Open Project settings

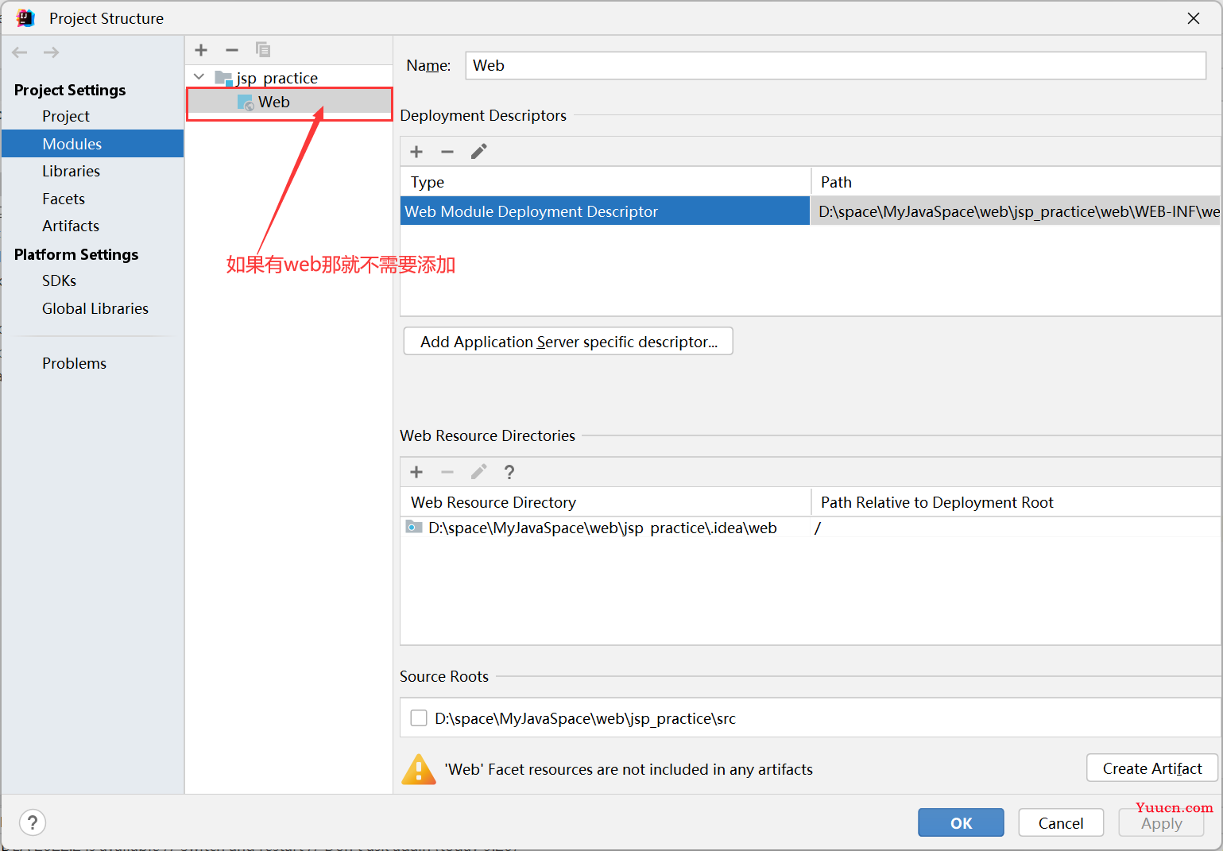click(x=66, y=116)
